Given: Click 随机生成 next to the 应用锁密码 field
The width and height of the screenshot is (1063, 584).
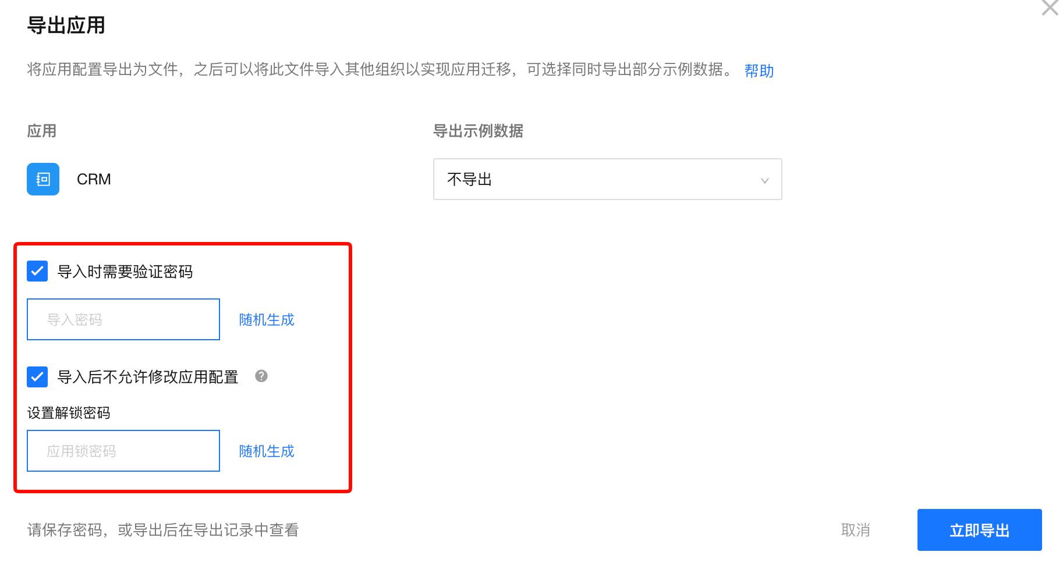Looking at the screenshot, I should point(267,451).
